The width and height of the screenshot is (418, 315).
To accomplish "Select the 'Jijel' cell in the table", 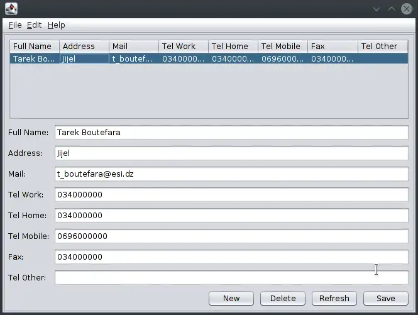I will (x=84, y=58).
